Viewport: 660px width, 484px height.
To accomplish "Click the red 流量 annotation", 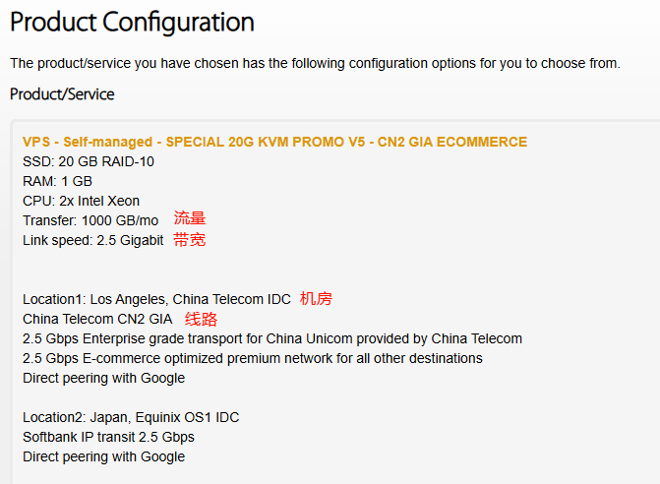I will (x=190, y=218).
